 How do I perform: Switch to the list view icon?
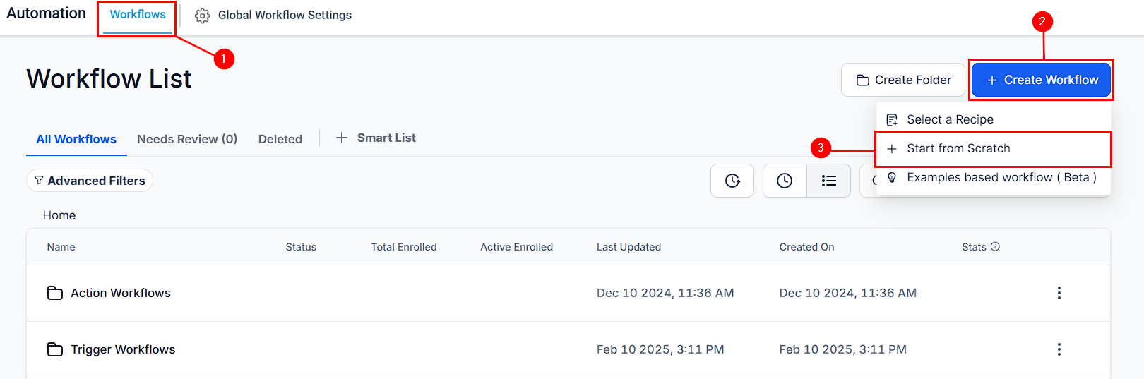pos(829,181)
